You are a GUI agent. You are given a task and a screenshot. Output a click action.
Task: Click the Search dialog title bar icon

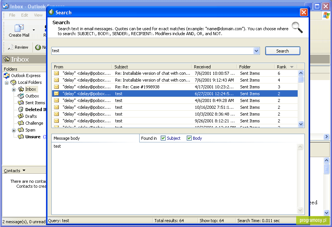(51, 12)
